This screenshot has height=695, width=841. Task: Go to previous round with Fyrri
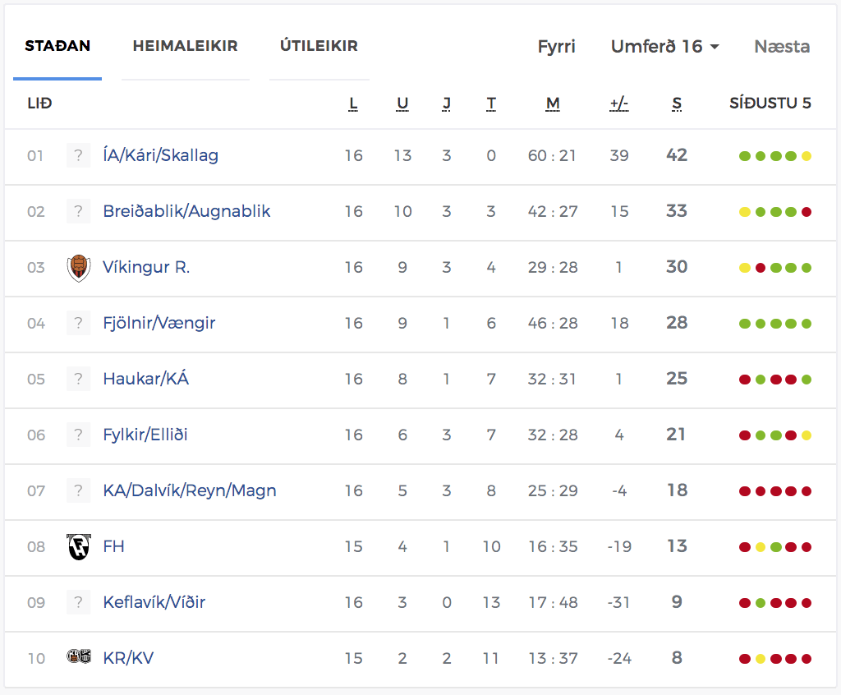click(x=556, y=47)
